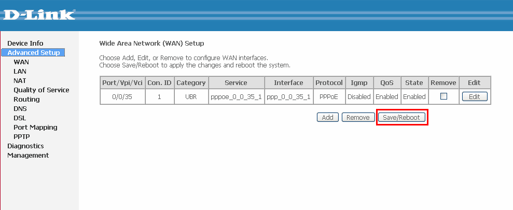Tick the Remove checkbox for pppoe_0_0_35_1
This screenshot has height=210, width=513.
pyautogui.click(x=443, y=96)
